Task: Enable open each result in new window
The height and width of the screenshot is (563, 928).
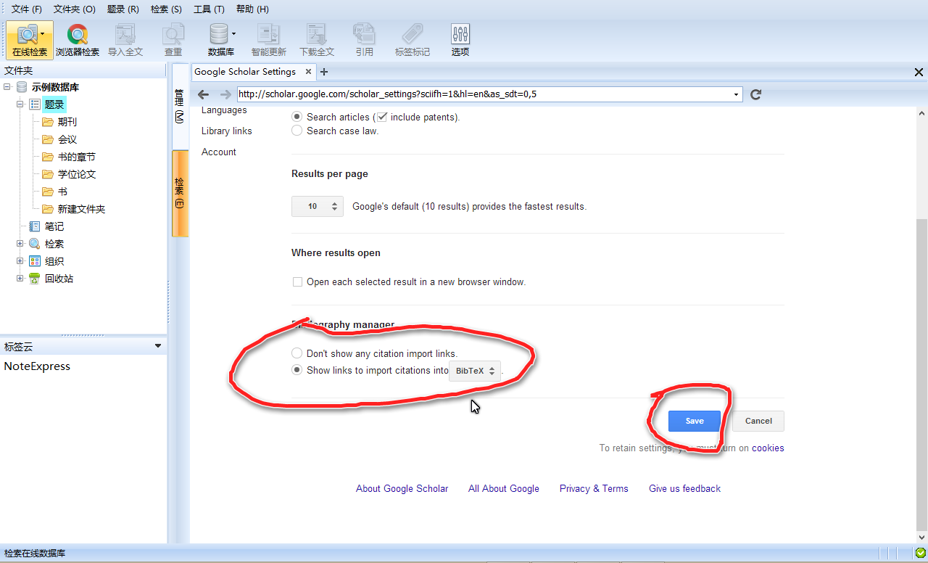Action: click(297, 281)
